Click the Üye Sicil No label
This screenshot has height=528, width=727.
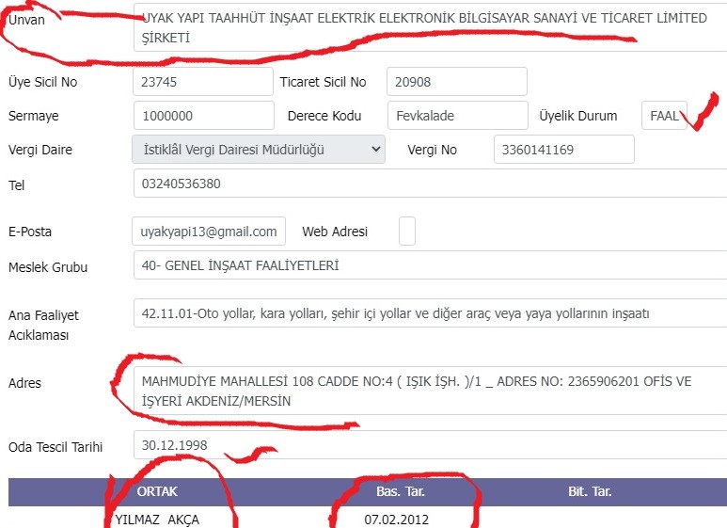42,82
